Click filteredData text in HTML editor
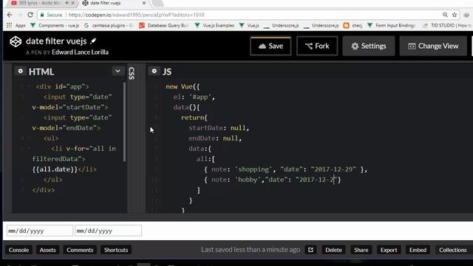The width and height of the screenshot is (473, 266). (x=57, y=159)
